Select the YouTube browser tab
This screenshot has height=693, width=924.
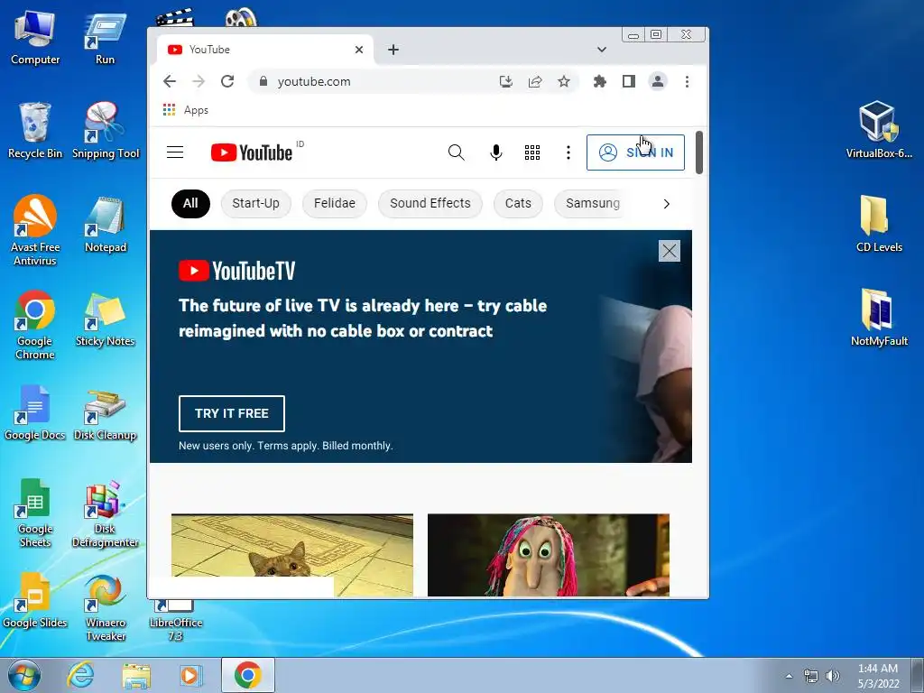pos(265,50)
